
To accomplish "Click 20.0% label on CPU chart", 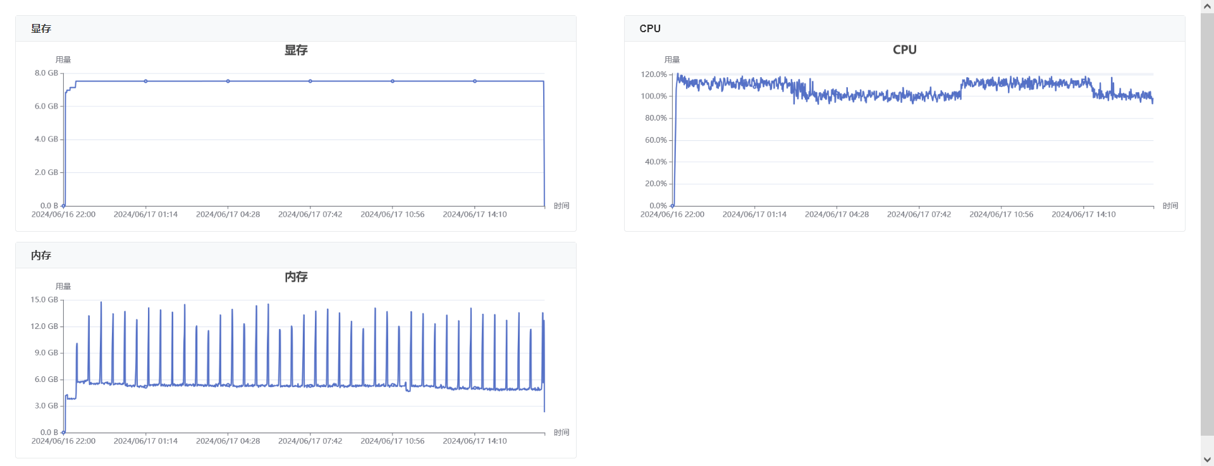I will coord(656,184).
